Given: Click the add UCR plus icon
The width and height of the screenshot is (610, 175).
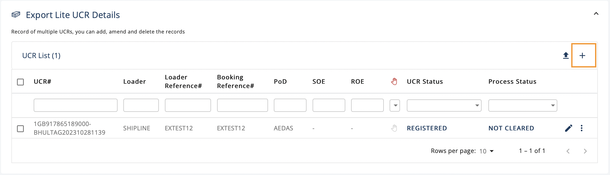Looking at the screenshot, I should point(582,56).
